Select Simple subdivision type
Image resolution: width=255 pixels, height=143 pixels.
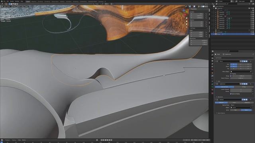pos(244,87)
